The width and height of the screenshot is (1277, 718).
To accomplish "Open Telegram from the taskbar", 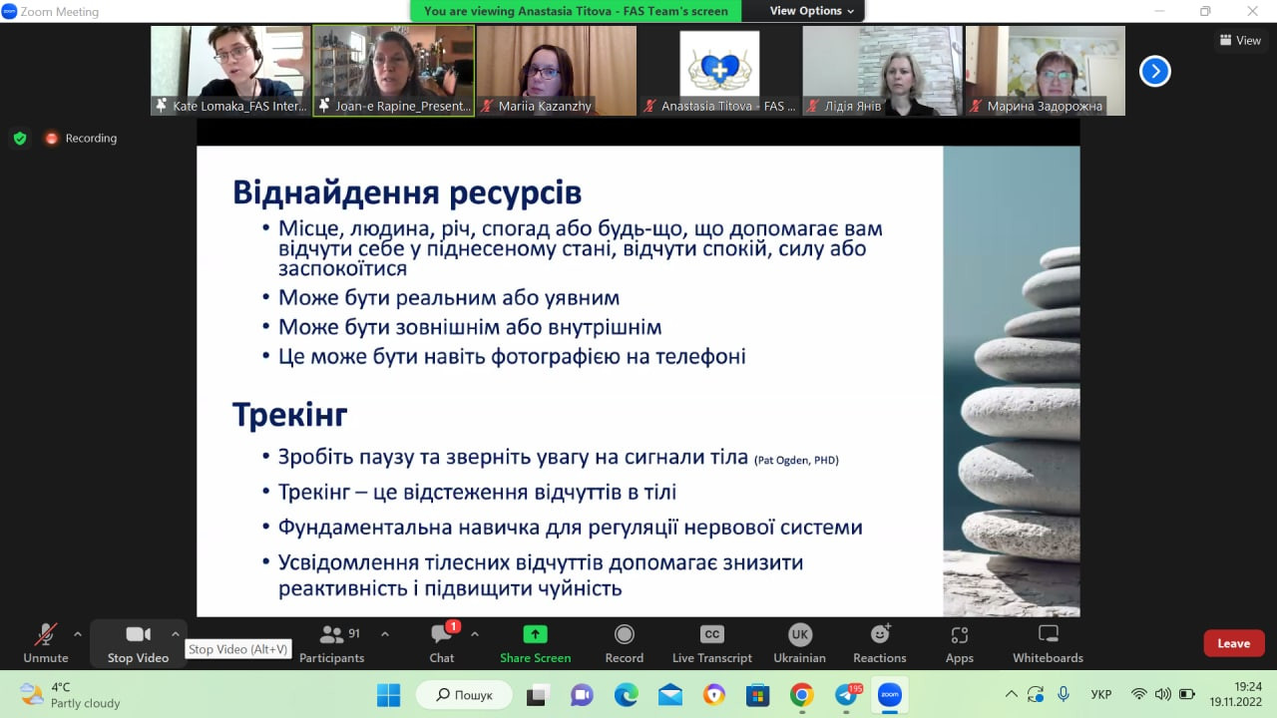I will [x=847, y=695].
